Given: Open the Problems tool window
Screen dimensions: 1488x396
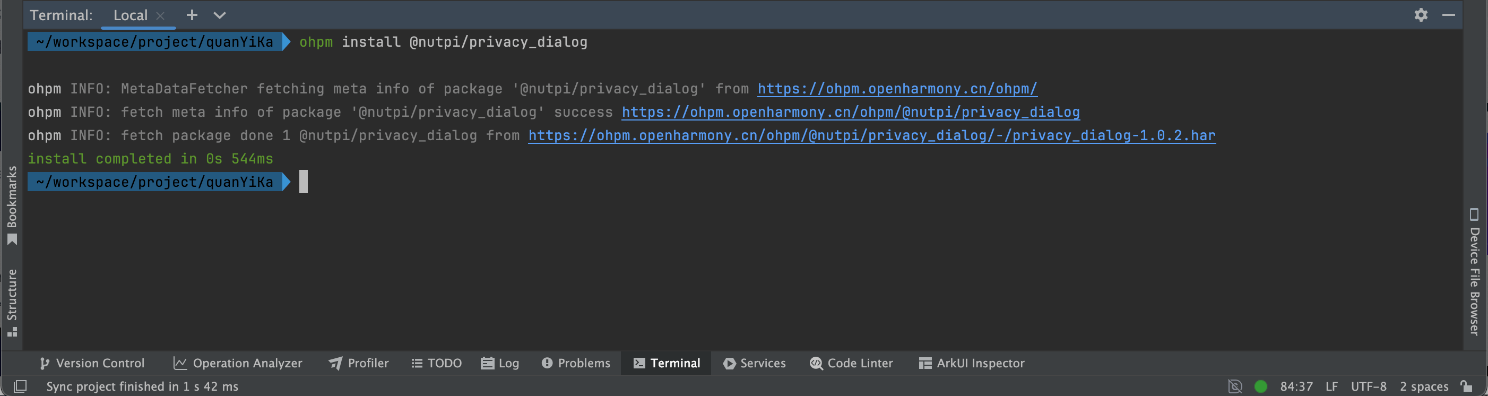Looking at the screenshot, I should point(576,363).
